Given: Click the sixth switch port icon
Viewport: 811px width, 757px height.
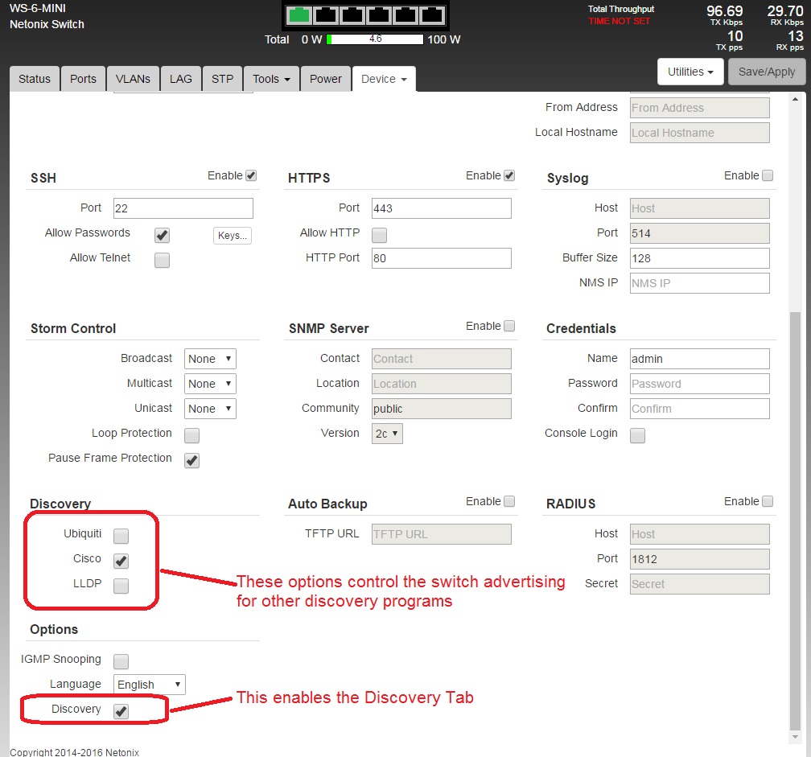Looking at the screenshot, I should pos(430,15).
